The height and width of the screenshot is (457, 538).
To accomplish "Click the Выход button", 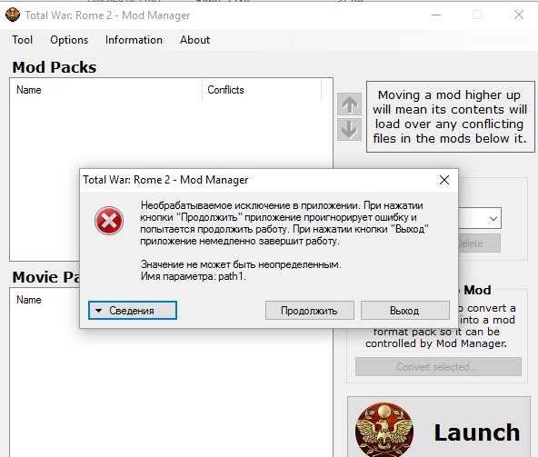I will 405,311.
